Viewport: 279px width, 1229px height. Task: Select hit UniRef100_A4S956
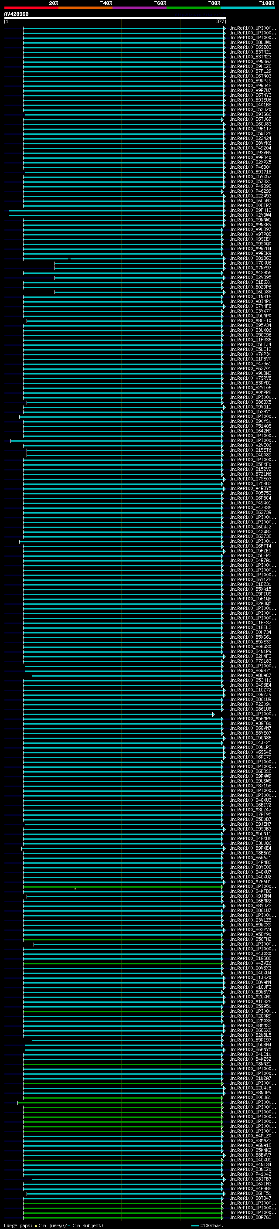pyautogui.click(x=250, y=273)
